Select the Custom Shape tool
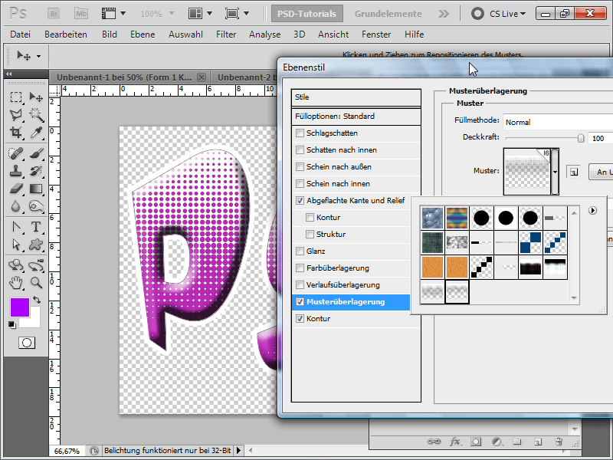613x460 pixels. pyautogui.click(x=36, y=245)
